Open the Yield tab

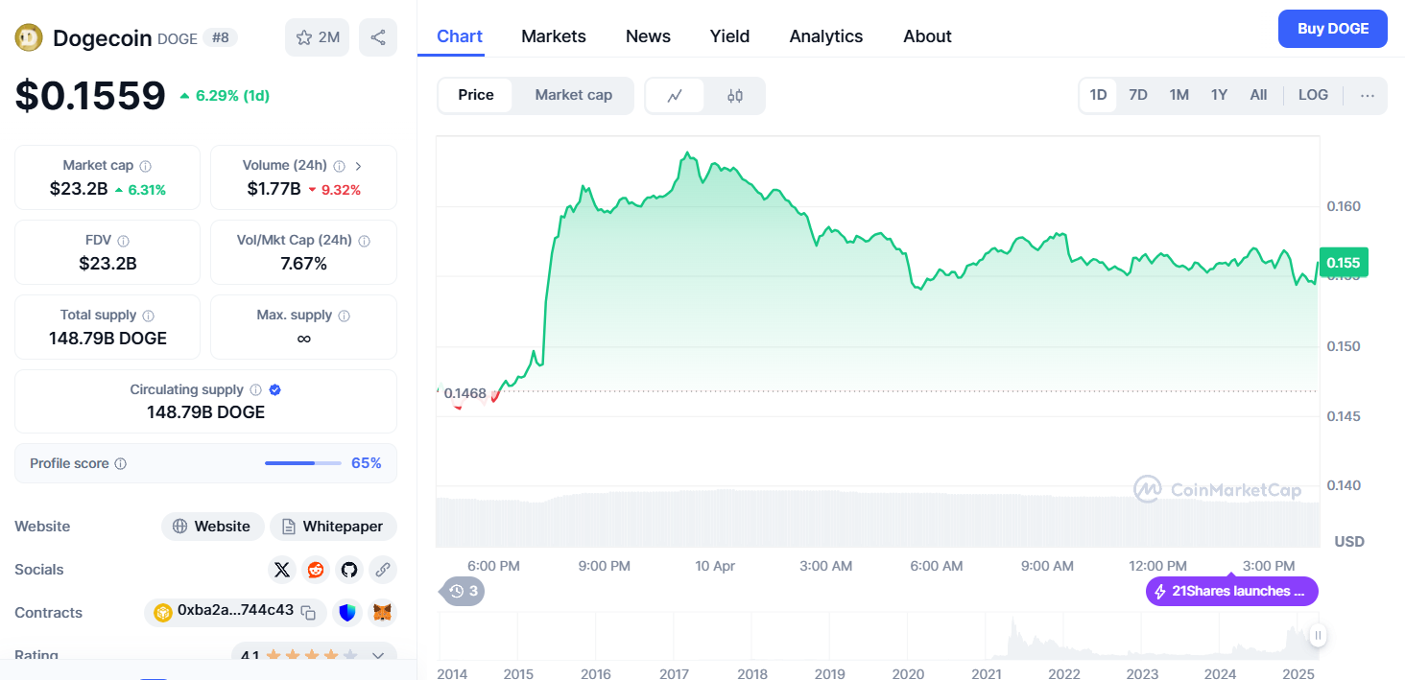pyautogui.click(x=729, y=36)
